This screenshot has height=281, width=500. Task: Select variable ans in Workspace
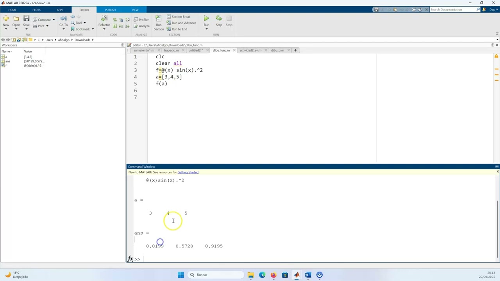pyautogui.click(x=62, y=61)
